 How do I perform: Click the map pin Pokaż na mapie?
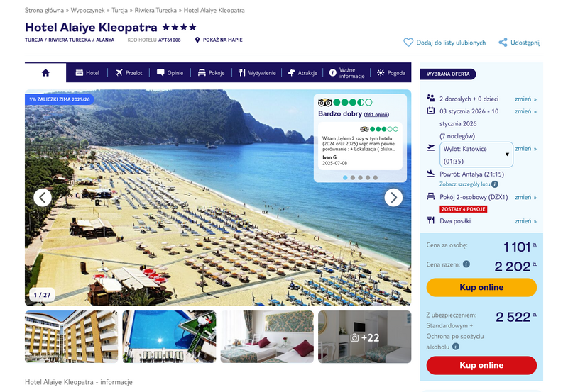click(x=197, y=40)
